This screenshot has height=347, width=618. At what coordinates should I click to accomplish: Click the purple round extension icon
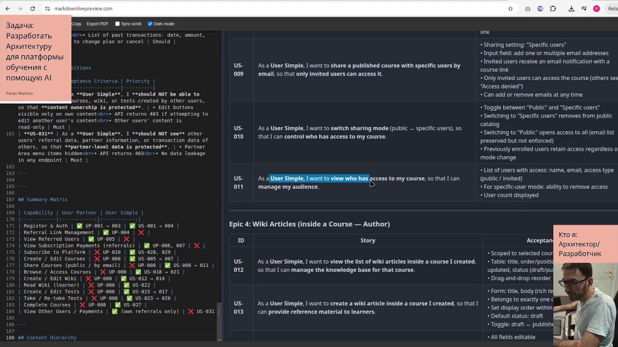point(540,9)
